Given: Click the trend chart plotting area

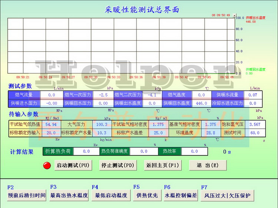Looking at the screenshot, I should tap(121, 46).
